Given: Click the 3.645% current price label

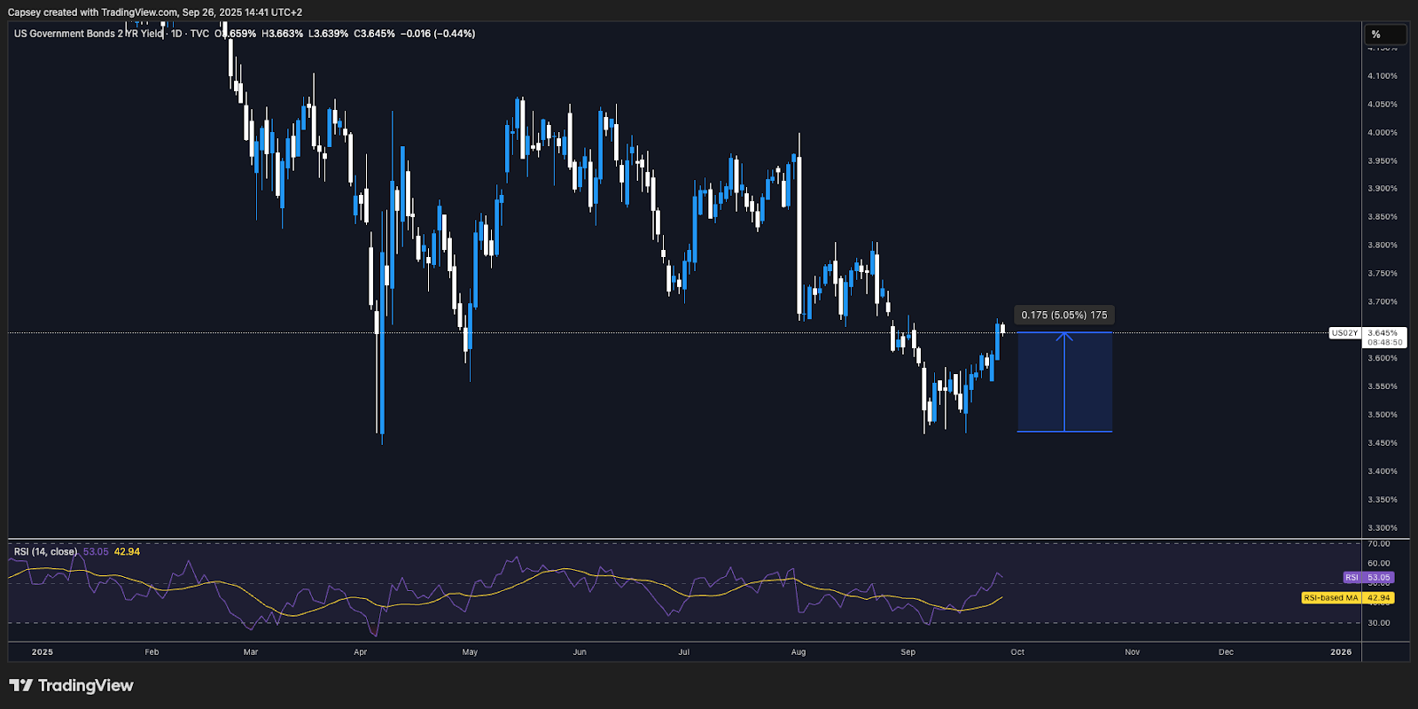Looking at the screenshot, I should [x=1383, y=333].
